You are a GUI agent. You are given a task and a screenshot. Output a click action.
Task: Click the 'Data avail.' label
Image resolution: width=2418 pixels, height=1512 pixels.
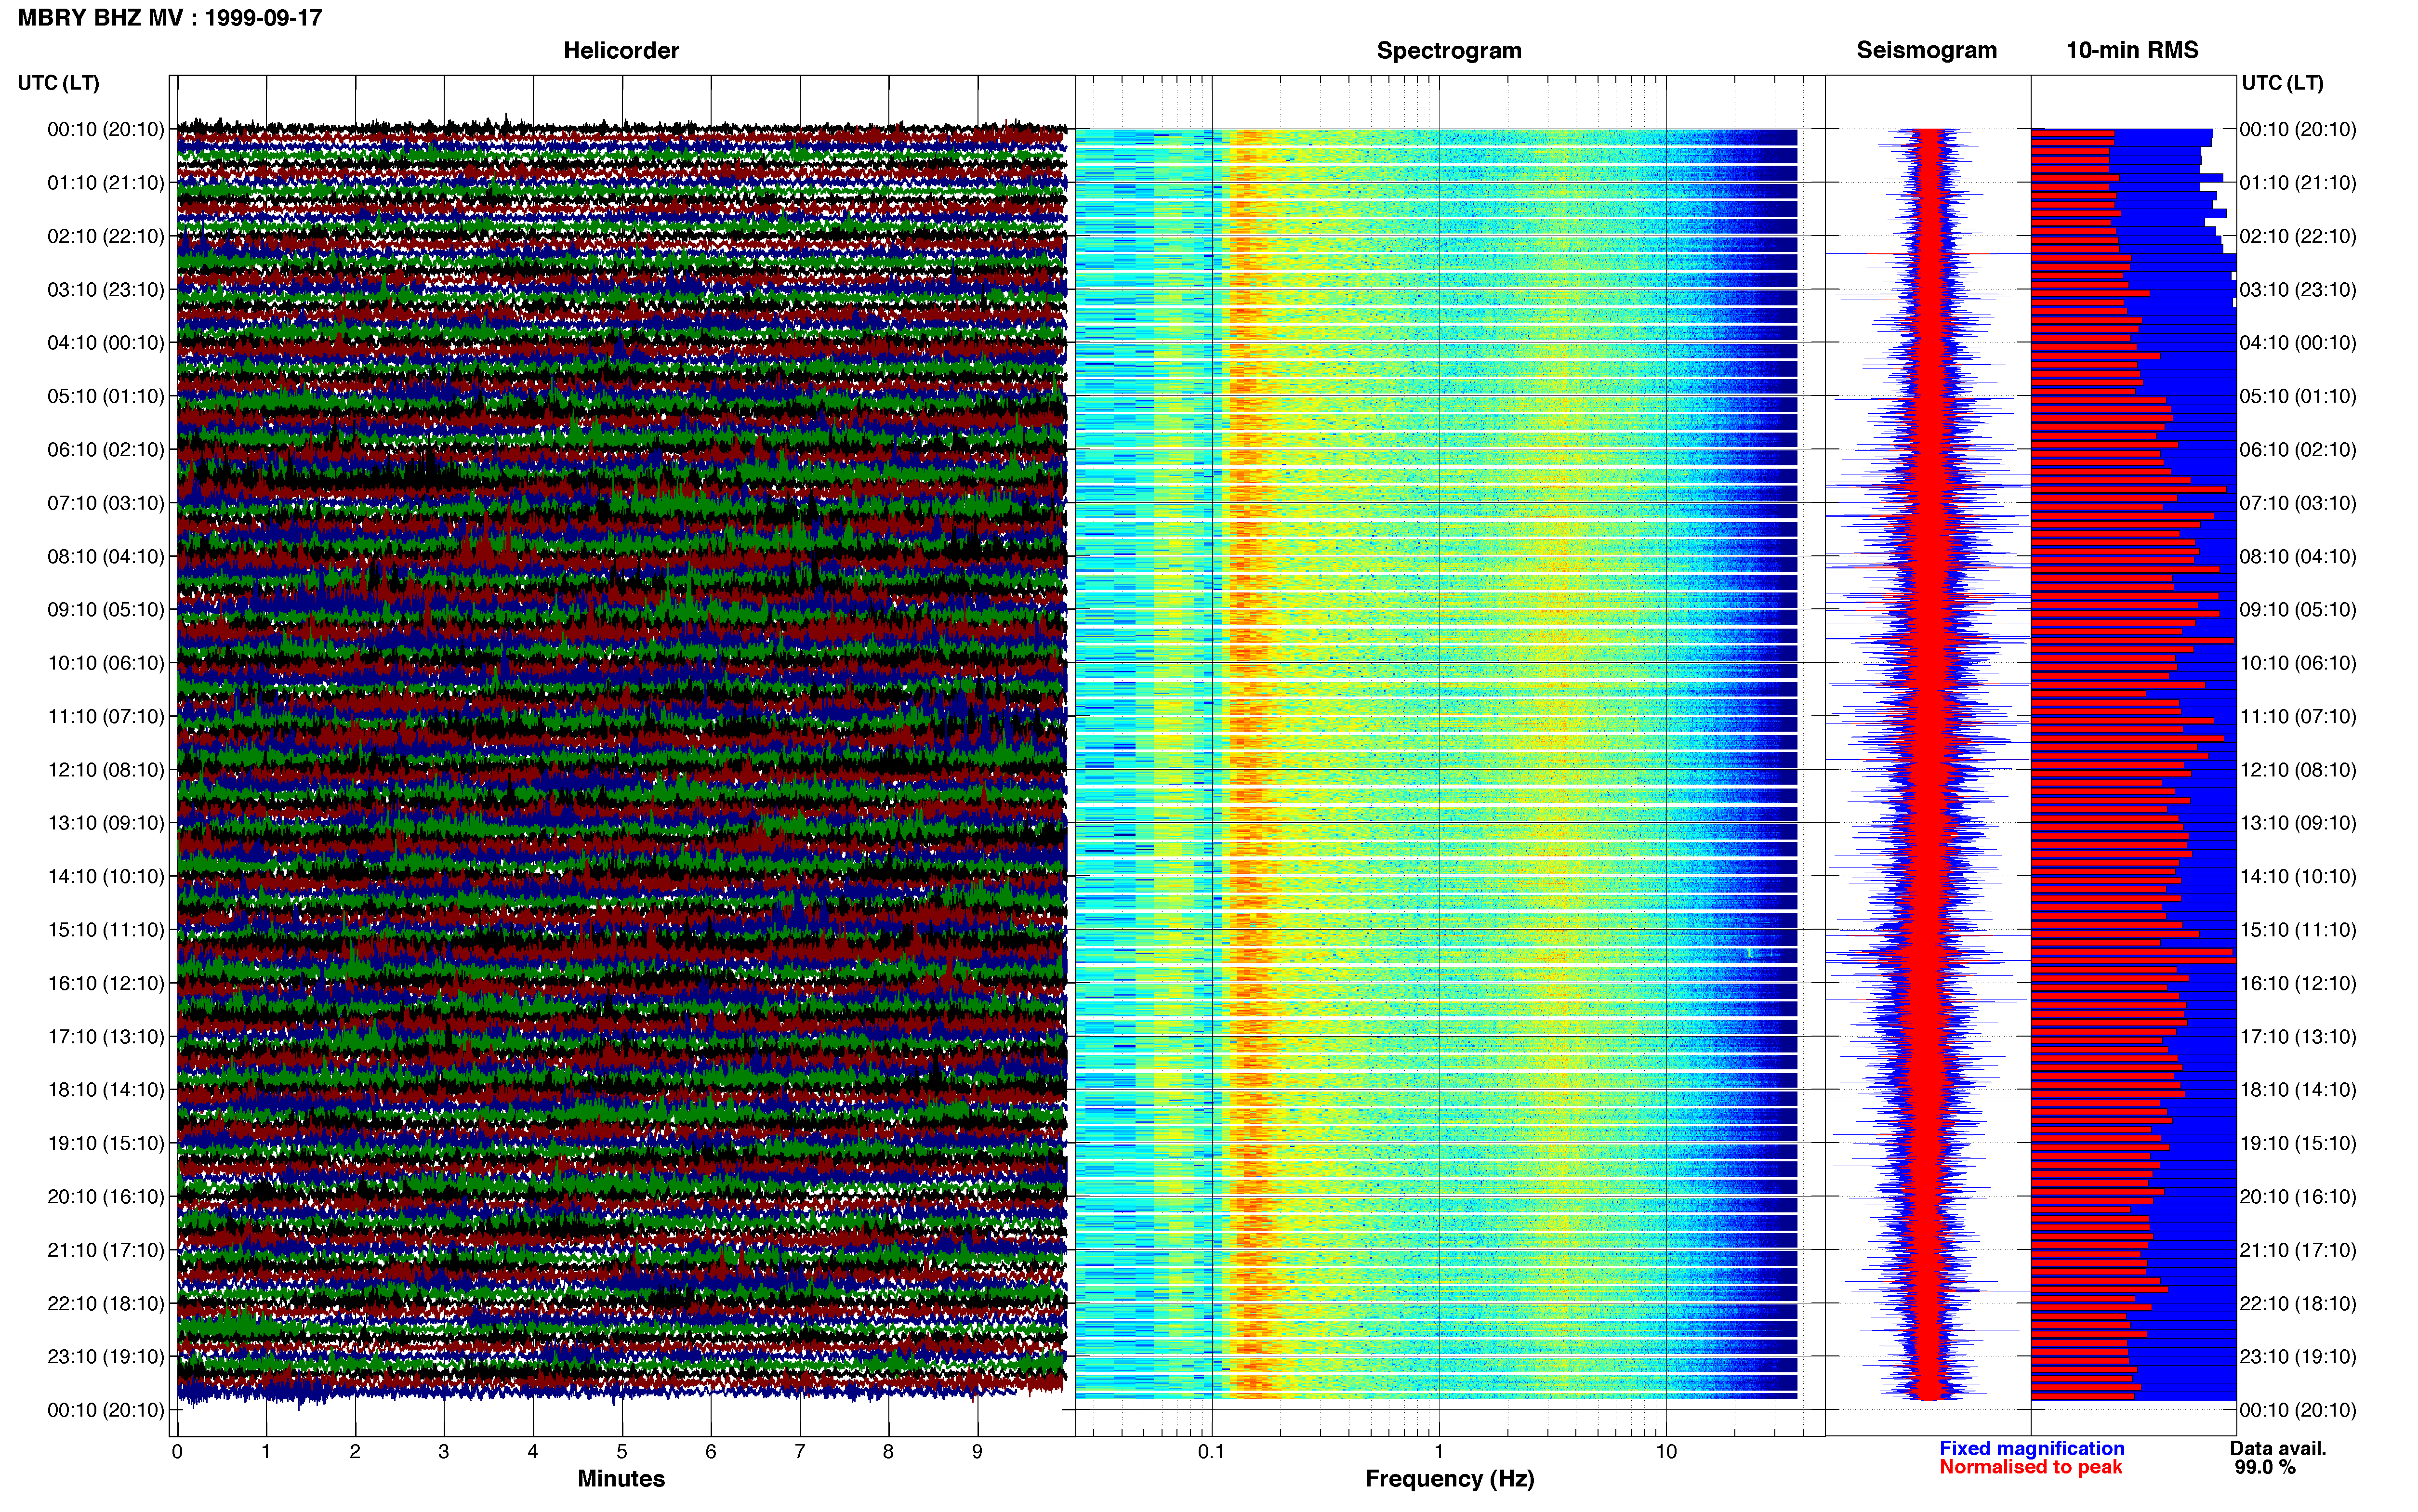2278,1448
